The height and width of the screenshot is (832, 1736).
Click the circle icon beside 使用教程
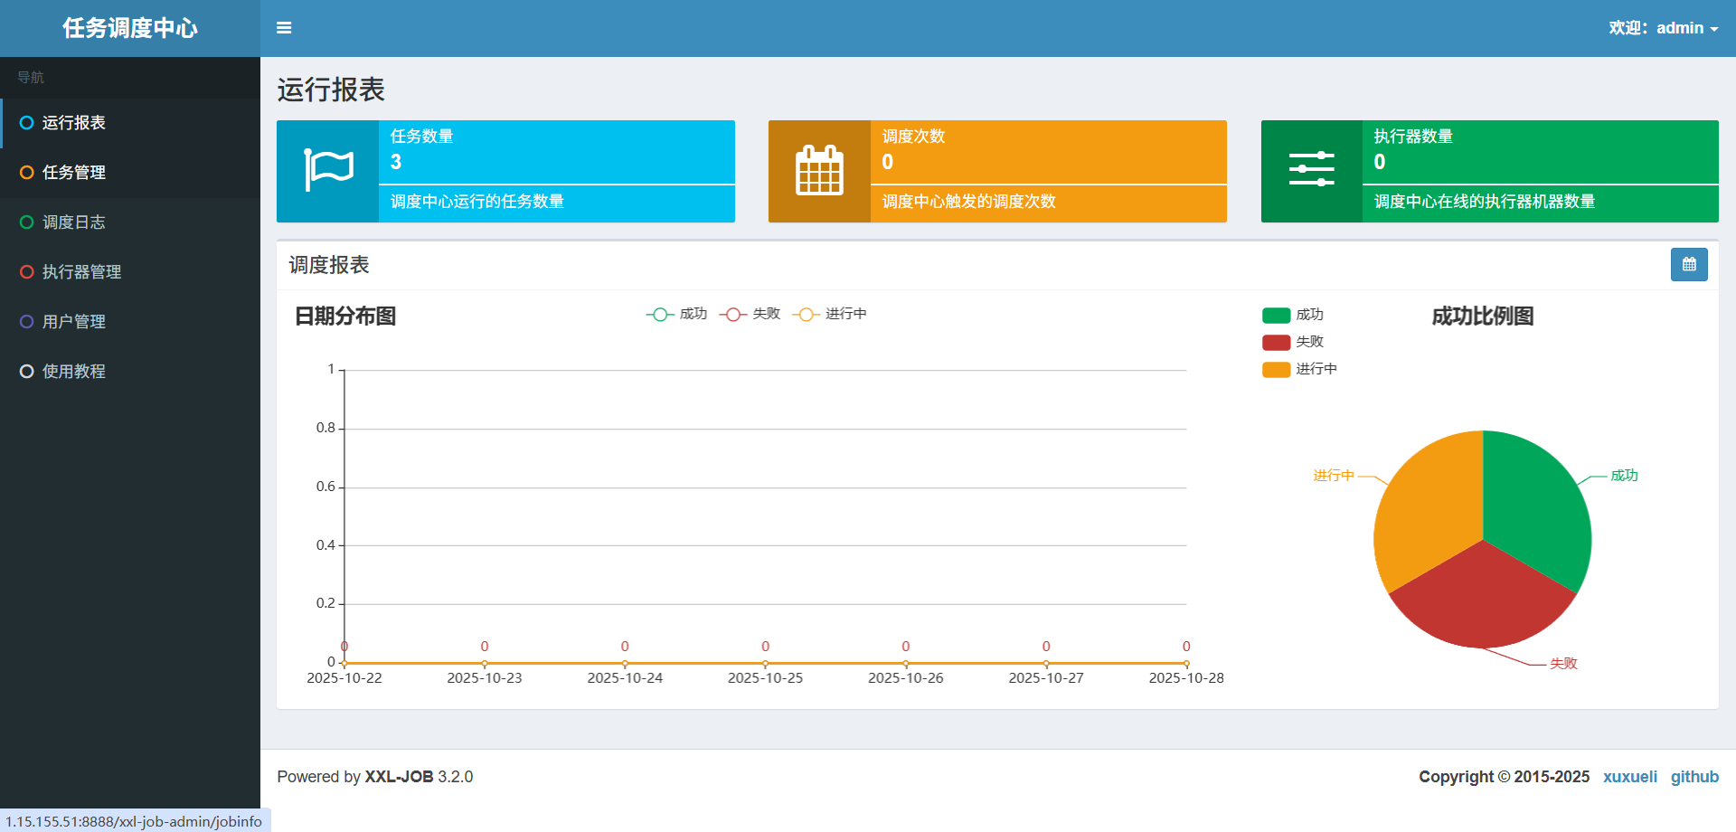tap(27, 372)
